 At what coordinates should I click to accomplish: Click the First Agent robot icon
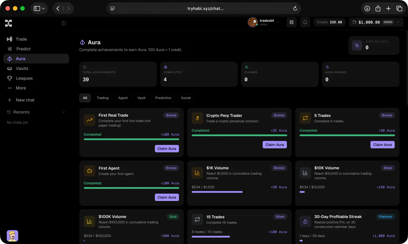pyautogui.click(x=89, y=171)
